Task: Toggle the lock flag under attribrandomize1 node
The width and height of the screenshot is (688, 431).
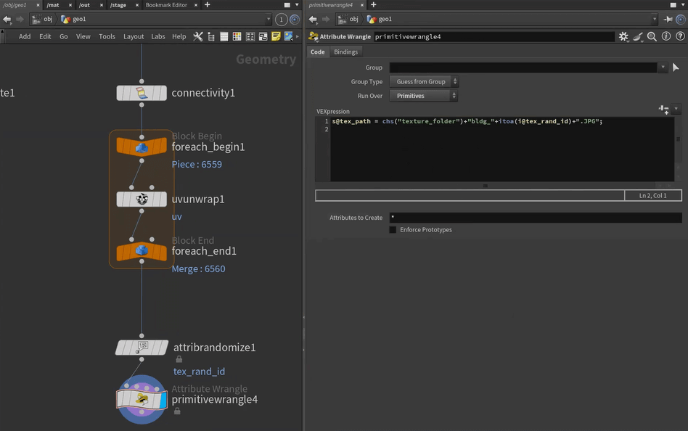Action: 179,359
